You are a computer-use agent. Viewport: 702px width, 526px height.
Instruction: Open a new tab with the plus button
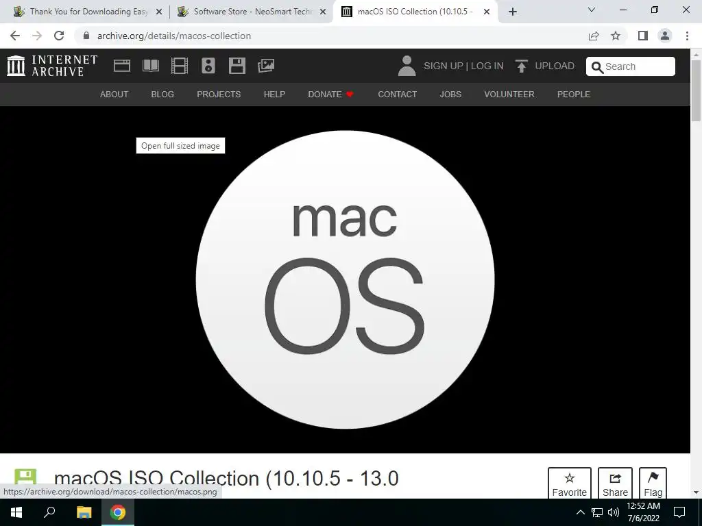(x=513, y=12)
